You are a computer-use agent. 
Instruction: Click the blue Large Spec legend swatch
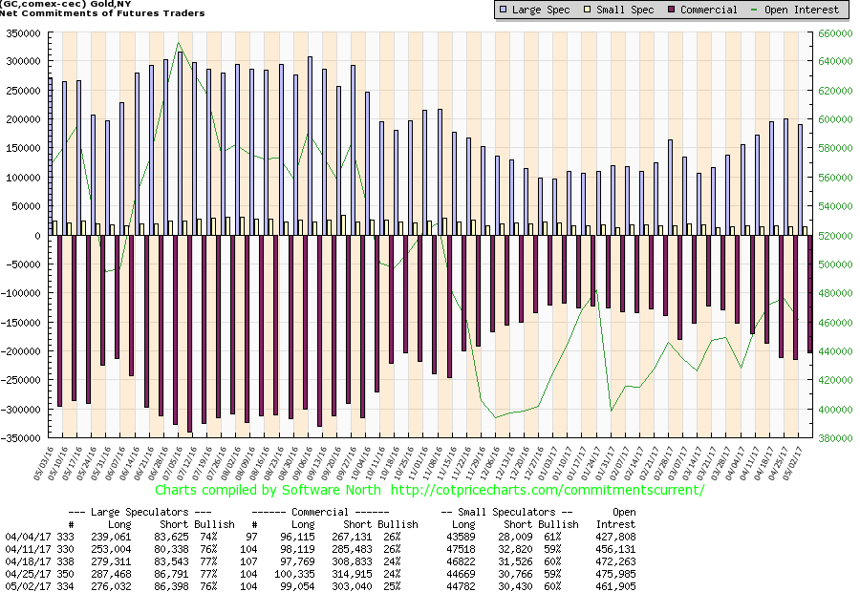(x=504, y=10)
